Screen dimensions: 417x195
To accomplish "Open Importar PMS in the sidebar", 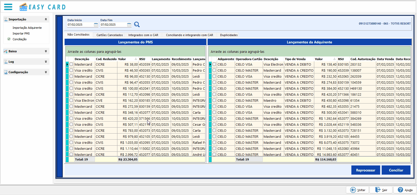I will point(21,33).
